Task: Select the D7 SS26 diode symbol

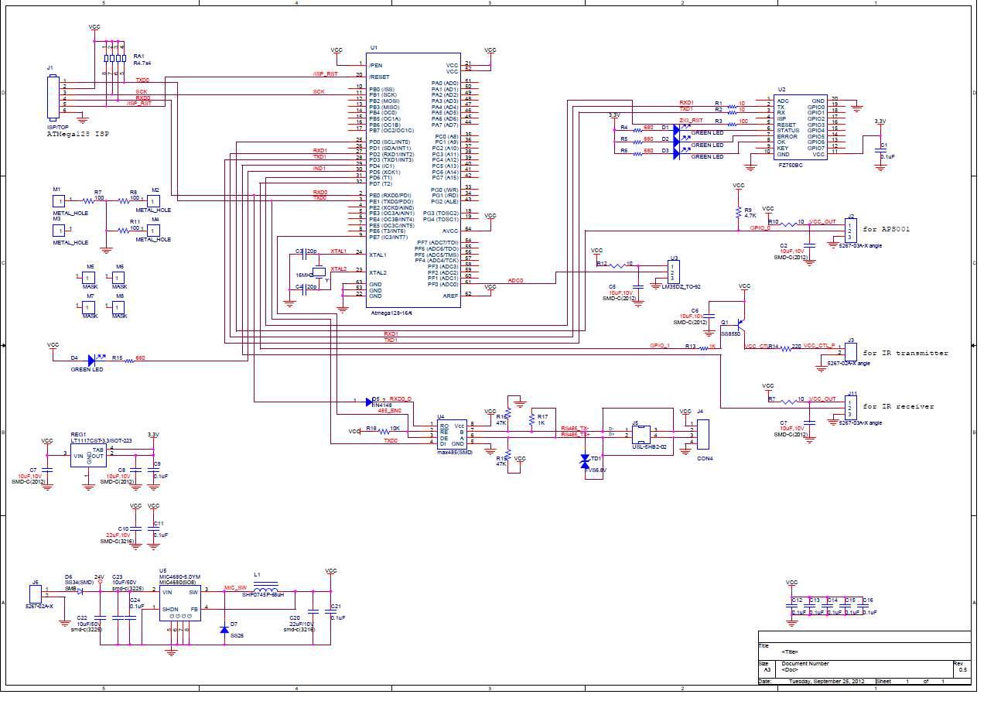Action: pos(224,628)
